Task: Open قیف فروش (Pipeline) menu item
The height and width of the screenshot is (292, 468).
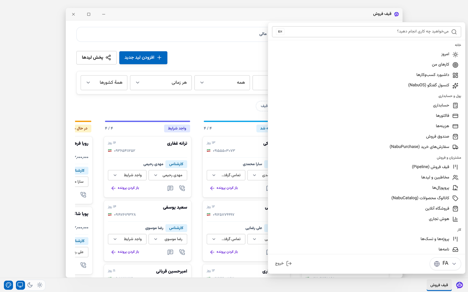Action: pyautogui.click(x=435, y=167)
